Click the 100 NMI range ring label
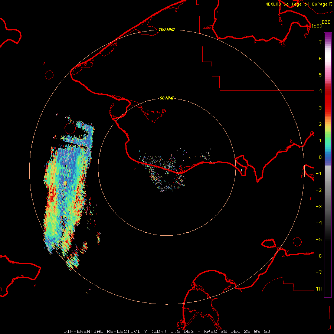This screenshot has width=334, height=334. [x=167, y=29]
